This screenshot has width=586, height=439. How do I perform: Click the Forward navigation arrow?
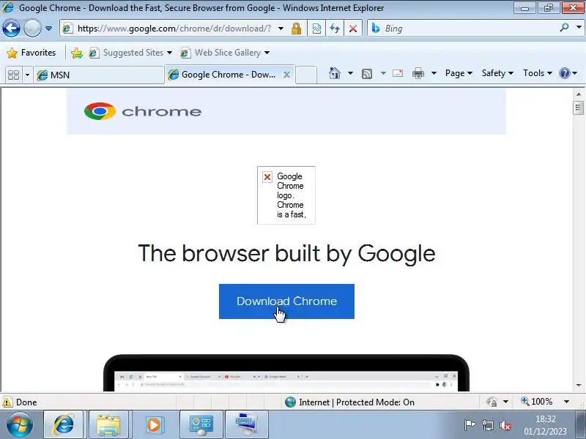click(32, 29)
